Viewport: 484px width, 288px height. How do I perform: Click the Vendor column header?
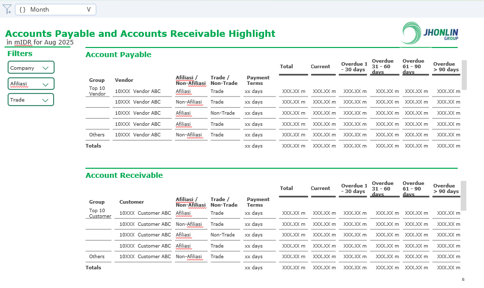click(124, 80)
